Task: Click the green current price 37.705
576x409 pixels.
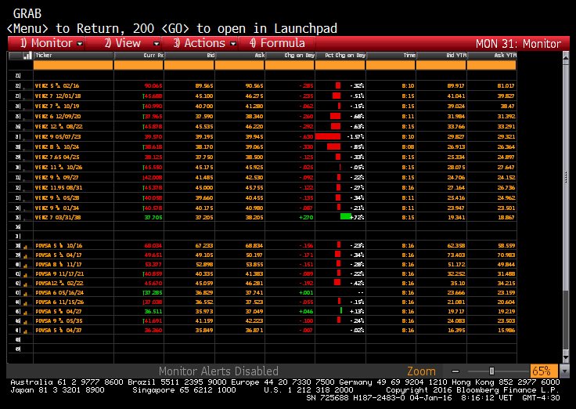Action: [x=153, y=217]
